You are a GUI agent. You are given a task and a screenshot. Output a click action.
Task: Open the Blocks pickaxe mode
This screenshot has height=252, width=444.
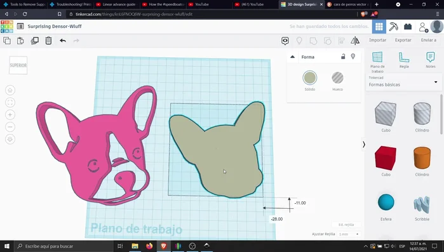(x=393, y=27)
